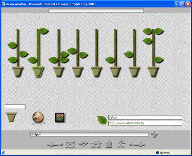Click right-side leaf of first plant

pyautogui.click(x=23, y=54)
